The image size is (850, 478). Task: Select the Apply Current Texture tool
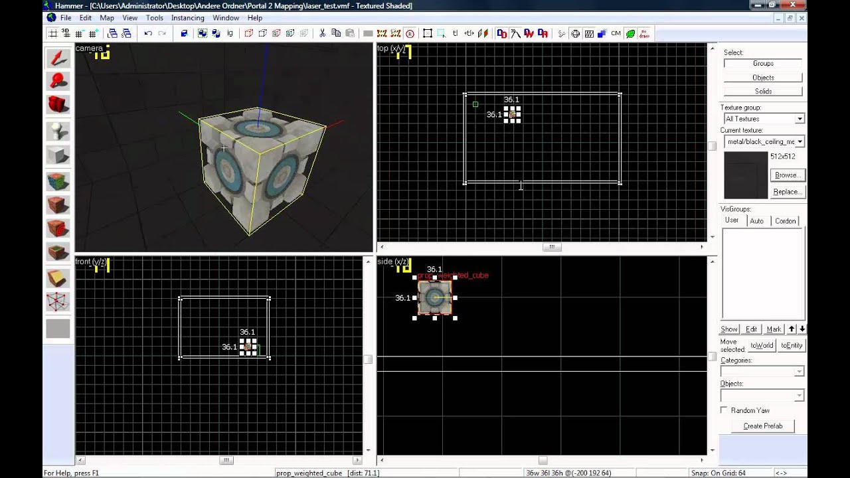[x=58, y=204]
